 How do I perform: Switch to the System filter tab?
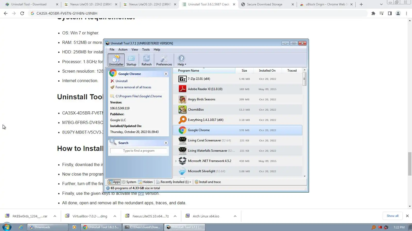(129, 182)
